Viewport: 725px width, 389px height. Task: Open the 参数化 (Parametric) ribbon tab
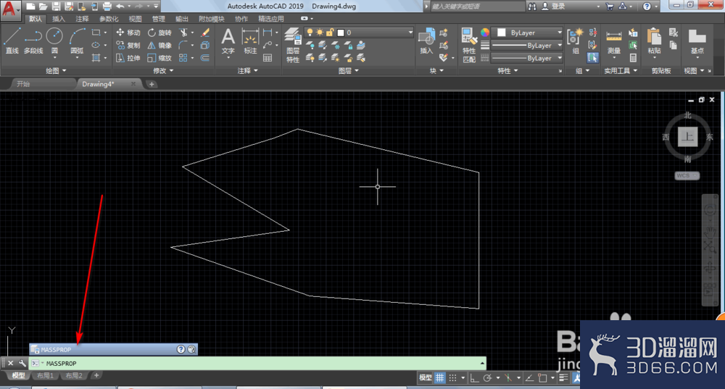pyautogui.click(x=109, y=19)
